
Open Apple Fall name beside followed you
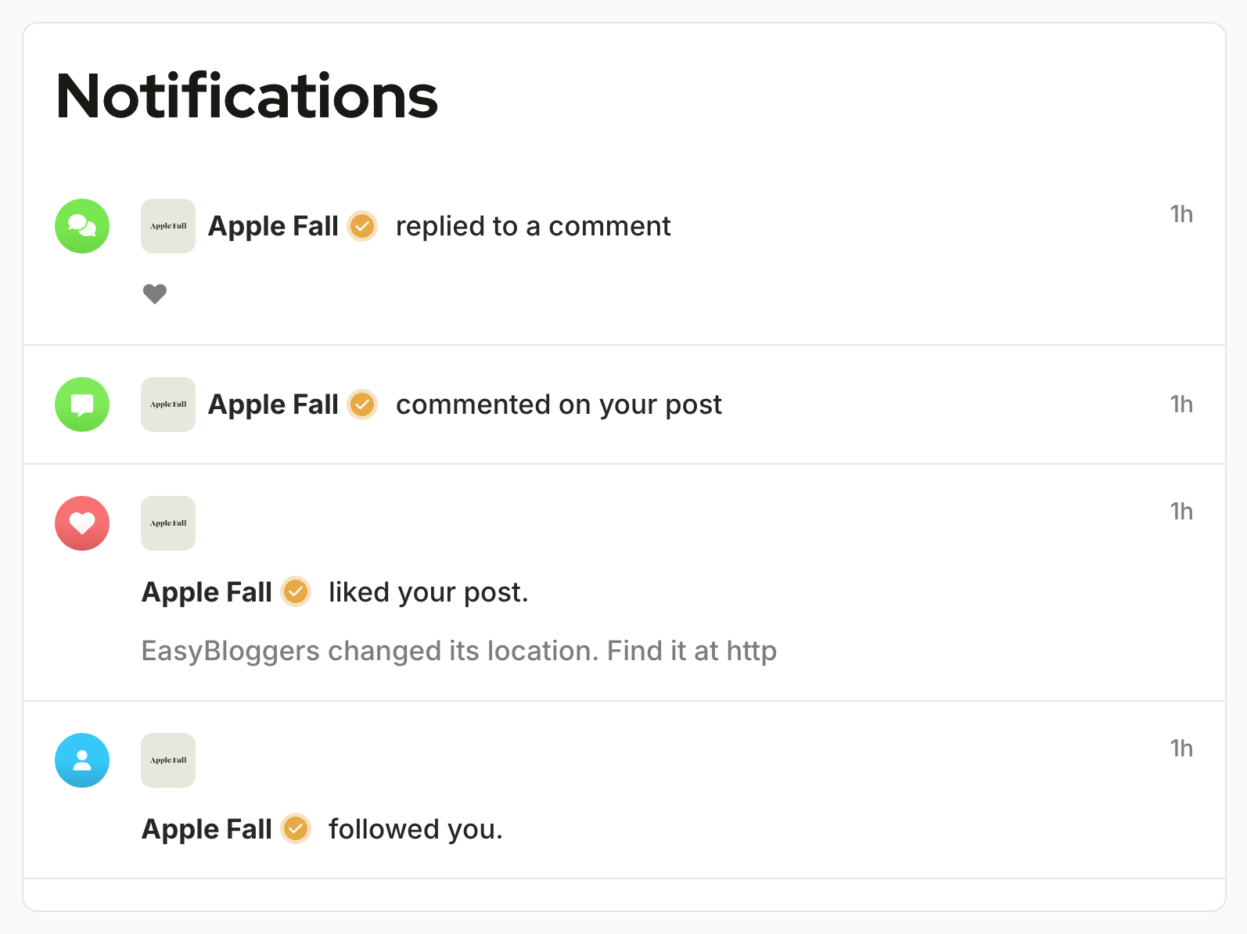pos(207,829)
